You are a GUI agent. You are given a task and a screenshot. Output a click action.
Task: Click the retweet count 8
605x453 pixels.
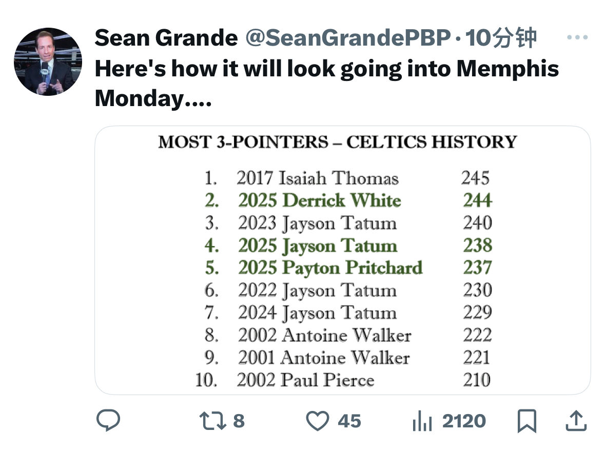point(239,421)
